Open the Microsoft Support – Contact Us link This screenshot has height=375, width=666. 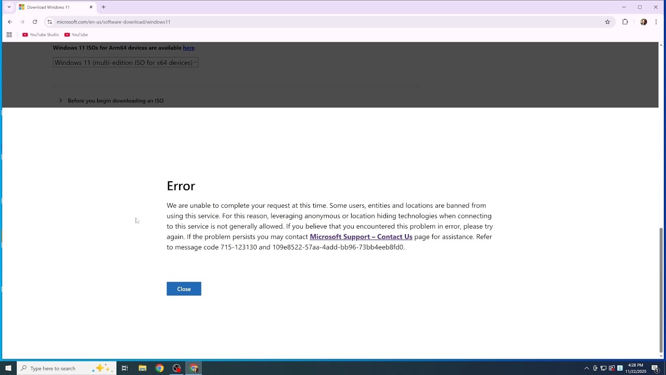point(361,236)
